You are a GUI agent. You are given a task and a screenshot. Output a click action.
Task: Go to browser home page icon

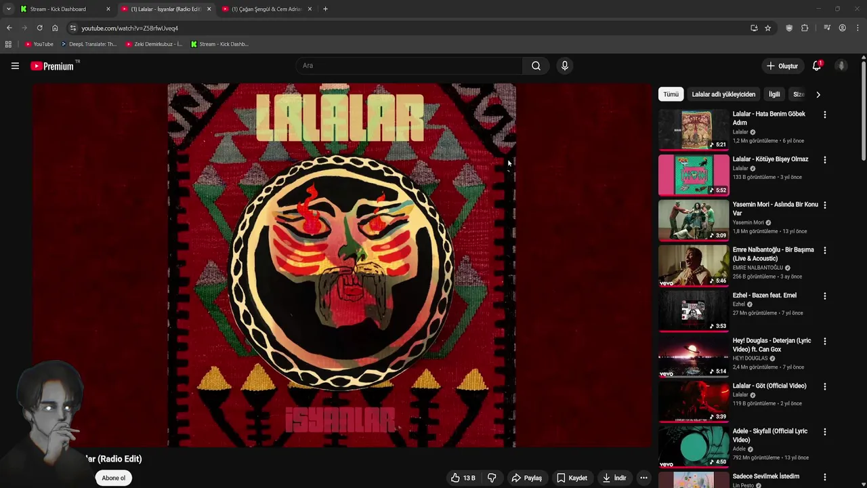tap(55, 28)
